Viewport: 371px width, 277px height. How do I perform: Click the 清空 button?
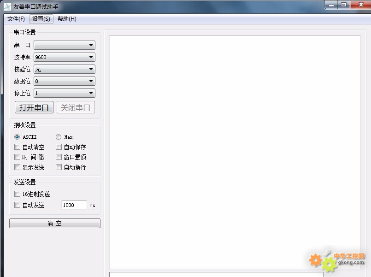55,223
